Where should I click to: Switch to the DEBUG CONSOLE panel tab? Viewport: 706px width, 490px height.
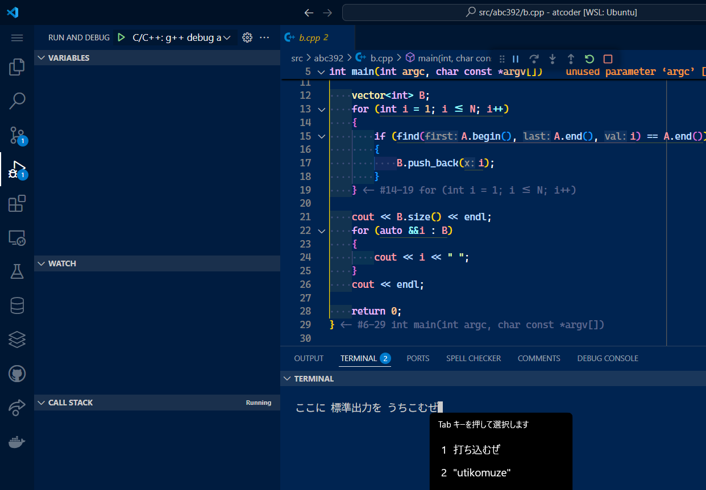click(x=608, y=358)
